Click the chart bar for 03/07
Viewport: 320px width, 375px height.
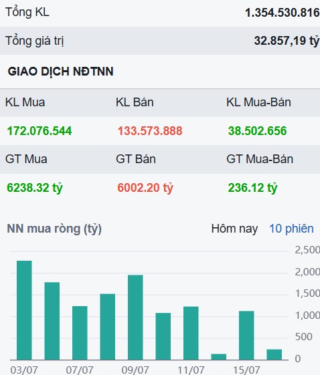pyautogui.click(x=24, y=310)
